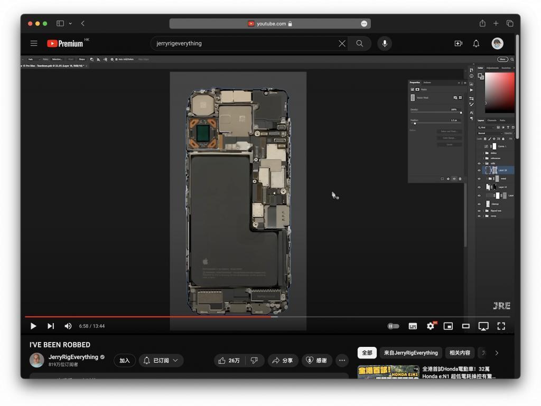Open Safari sidebar dropdown arrow
The width and height of the screenshot is (541, 406).
click(x=70, y=23)
